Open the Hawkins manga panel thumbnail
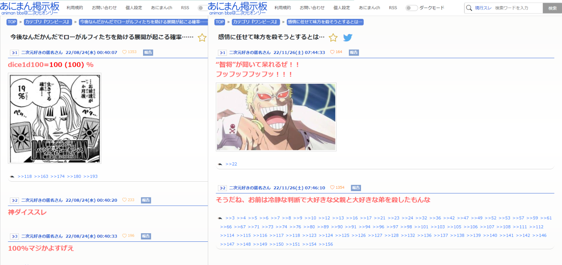 [x=54, y=118]
